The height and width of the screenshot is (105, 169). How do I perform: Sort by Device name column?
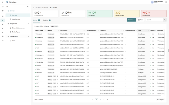click(44, 31)
